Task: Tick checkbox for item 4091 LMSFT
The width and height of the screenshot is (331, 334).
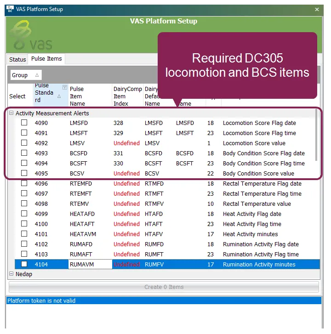Action: pos(24,132)
